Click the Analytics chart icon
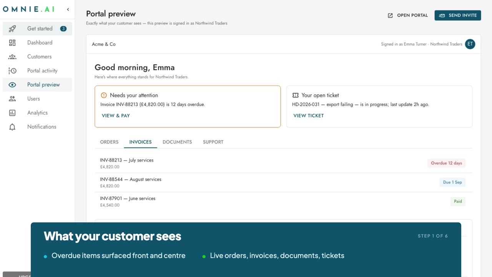The image size is (492, 277). coord(12,113)
